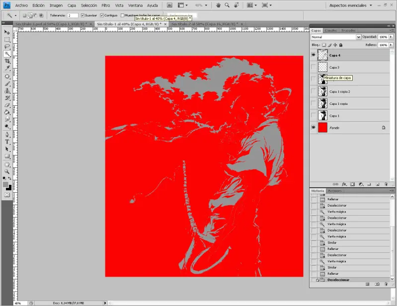Create new snapshot in History panel

pos(377,284)
